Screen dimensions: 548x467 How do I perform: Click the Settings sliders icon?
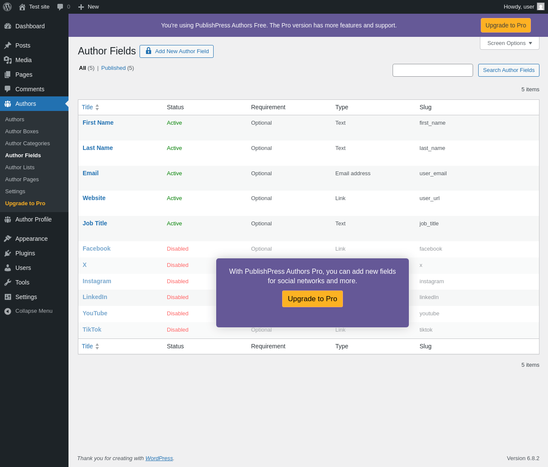point(8,297)
